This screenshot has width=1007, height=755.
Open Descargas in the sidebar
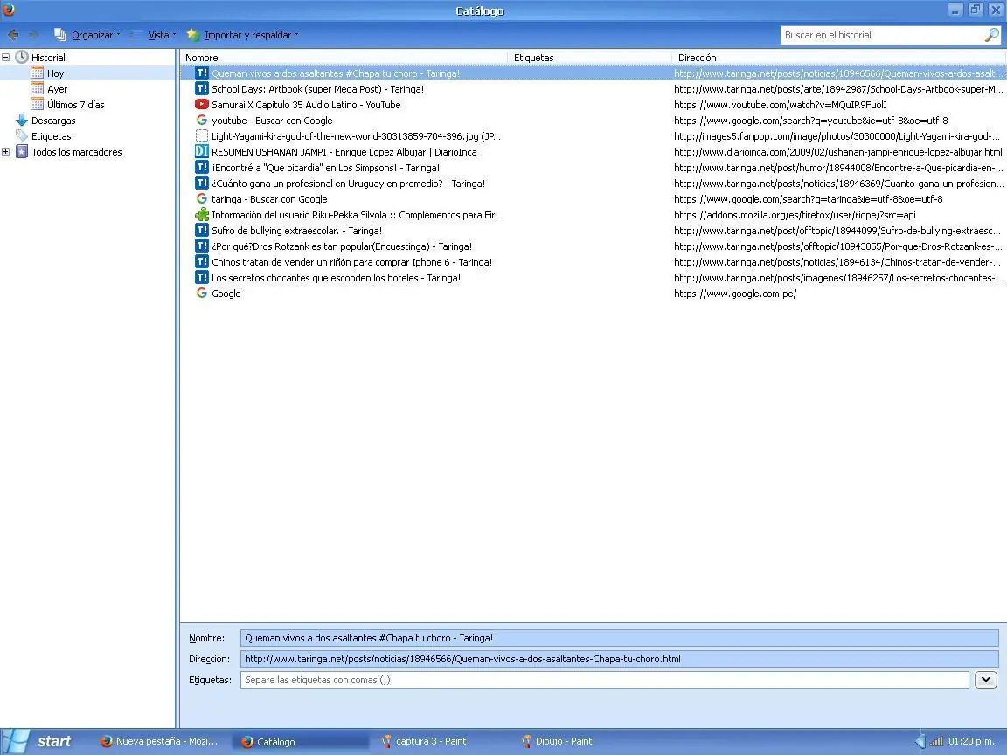pos(53,121)
